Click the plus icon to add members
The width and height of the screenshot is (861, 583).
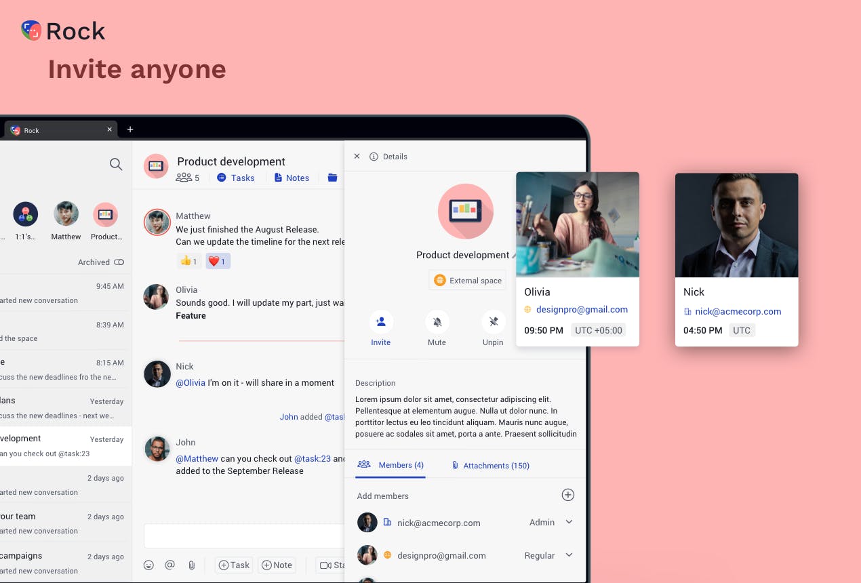point(568,496)
